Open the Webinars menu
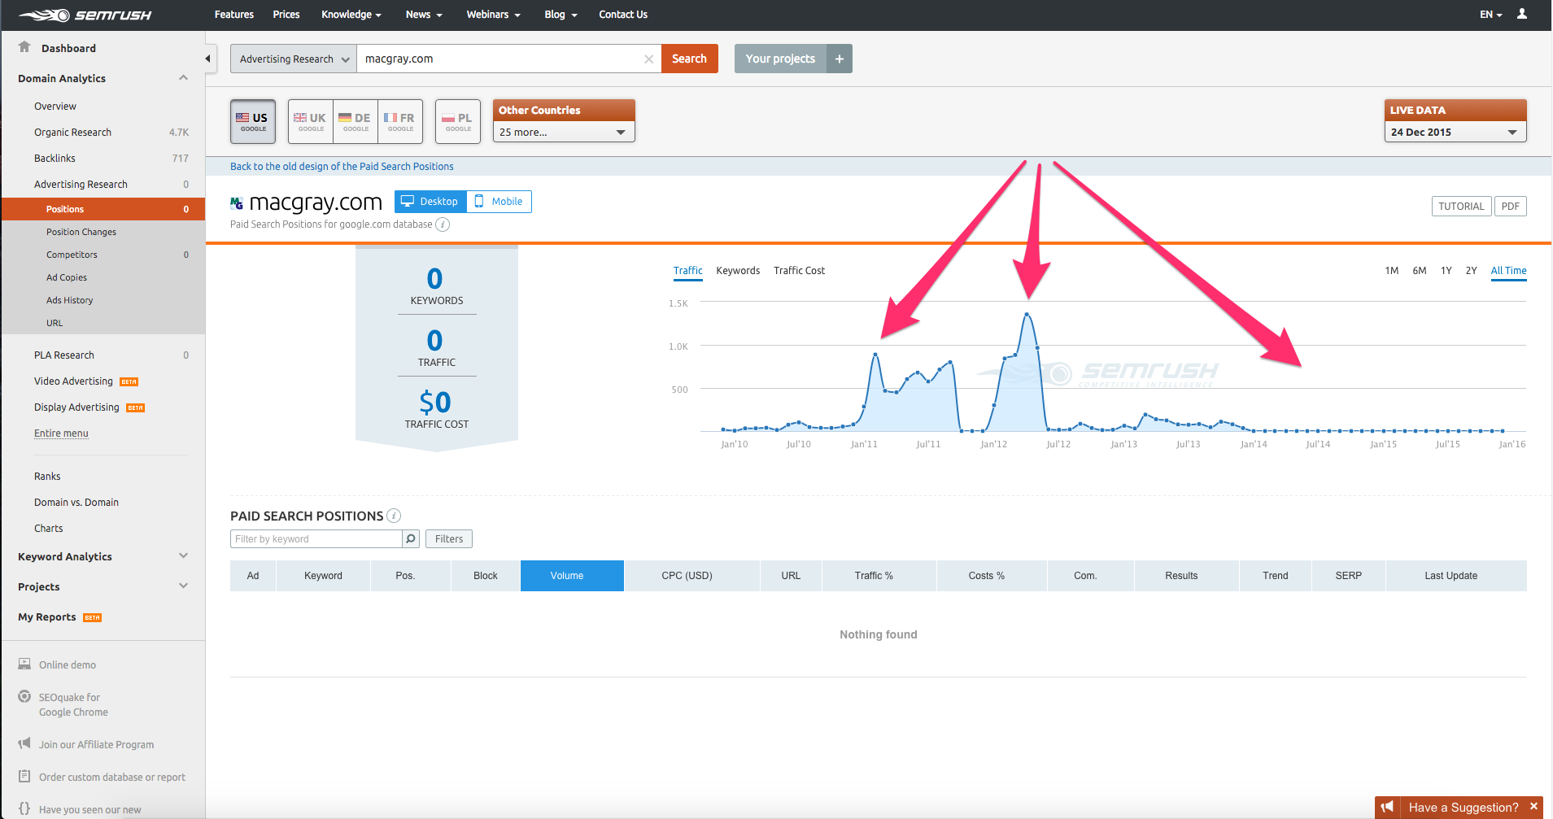 493,15
